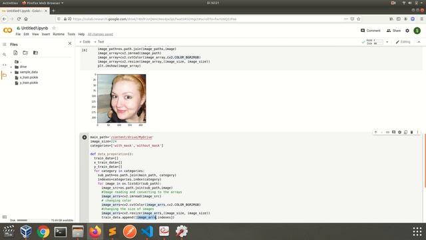Open the Editing mode dropdown
426x240 pixels.
tap(403, 42)
